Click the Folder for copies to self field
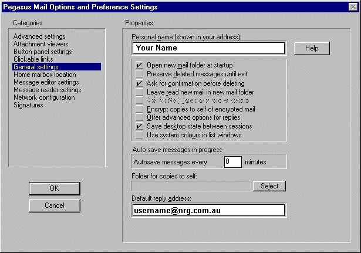The image size is (361, 253). tap(191, 186)
